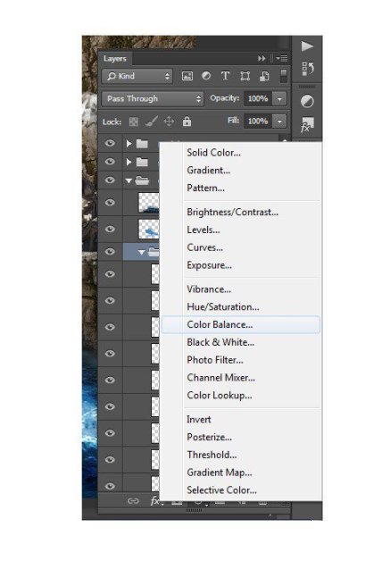Click the Kind filter type dropdown

pos(137,76)
